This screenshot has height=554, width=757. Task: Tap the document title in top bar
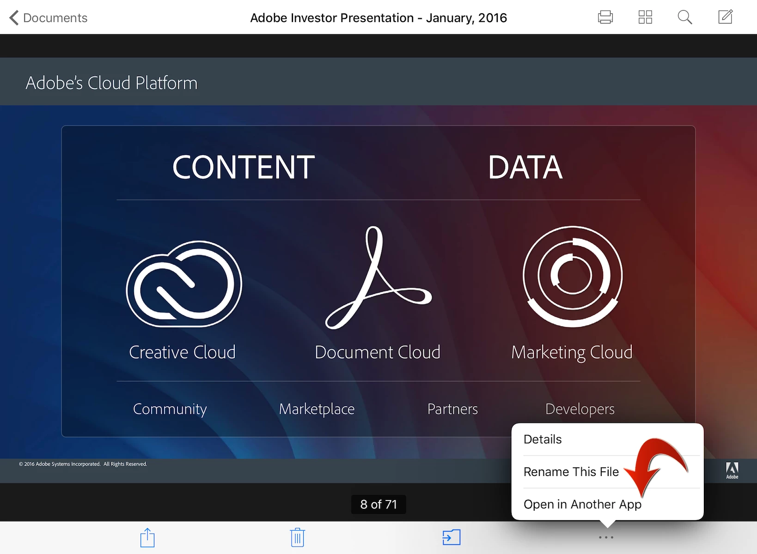pyautogui.click(x=378, y=18)
